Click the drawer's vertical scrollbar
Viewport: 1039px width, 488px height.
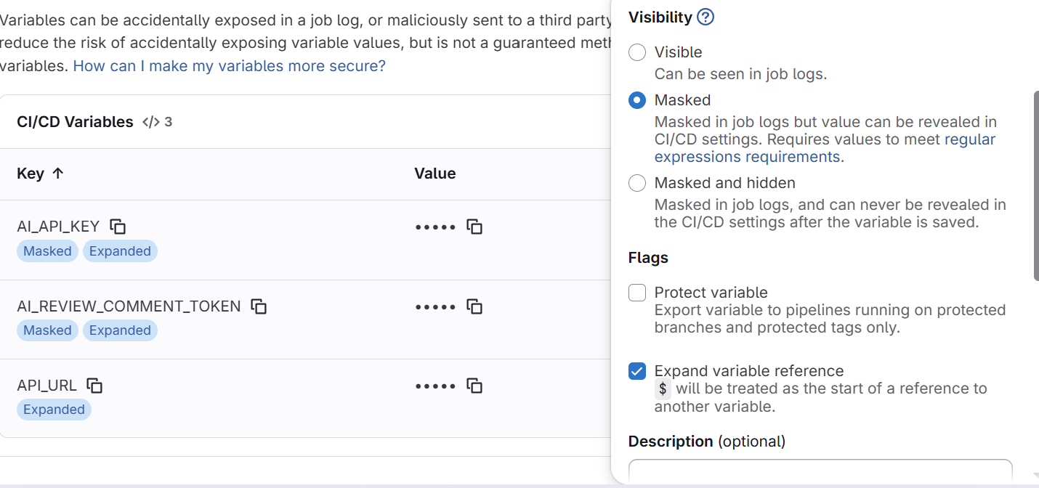point(1035,185)
